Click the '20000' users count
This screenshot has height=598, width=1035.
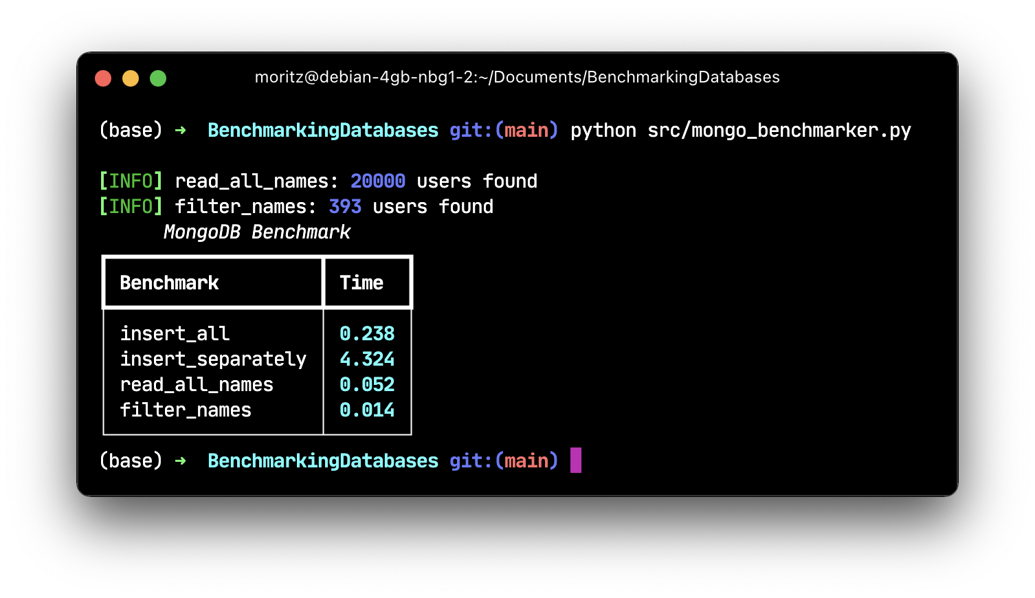[378, 181]
